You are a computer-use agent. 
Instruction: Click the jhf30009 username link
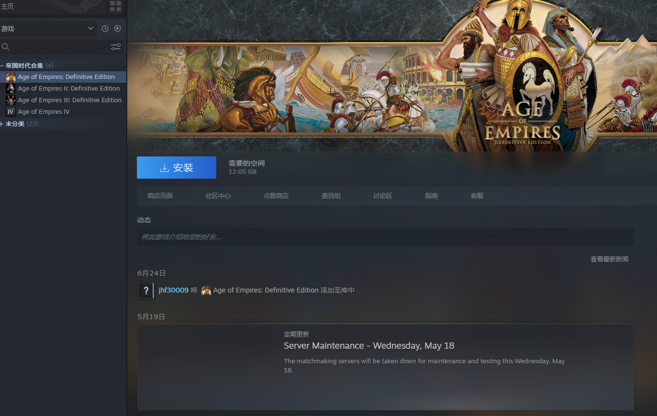pos(174,290)
